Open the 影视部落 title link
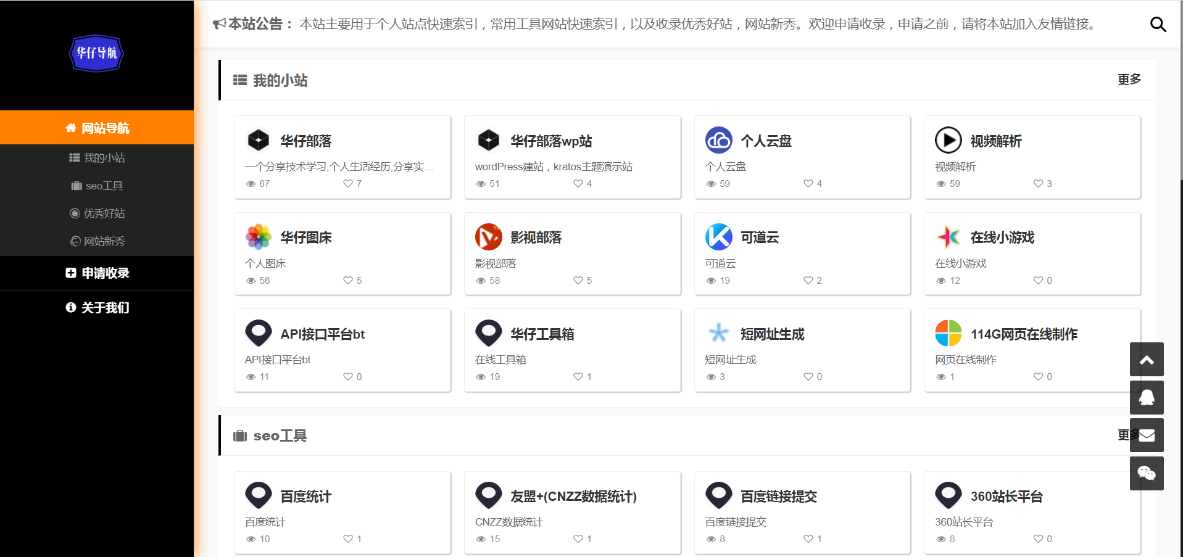 tap(536, 237)
